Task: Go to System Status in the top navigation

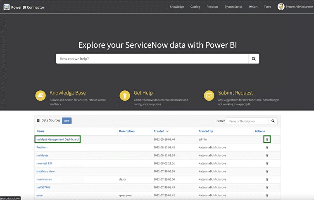Action: [233, 7]
